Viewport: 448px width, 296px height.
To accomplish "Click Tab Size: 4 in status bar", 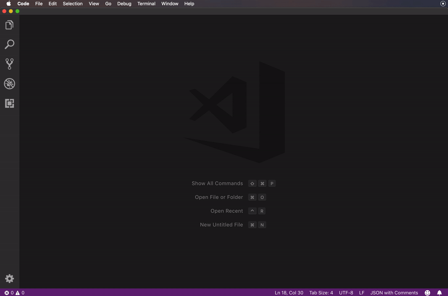I will [321, 293].
